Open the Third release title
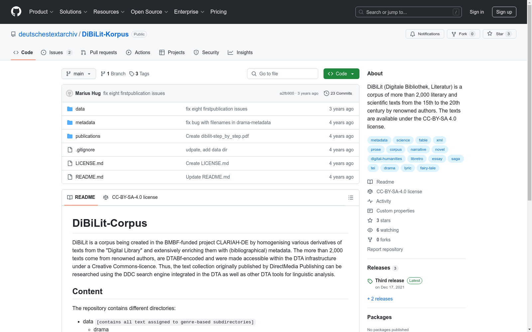 (x=390, y=281)
